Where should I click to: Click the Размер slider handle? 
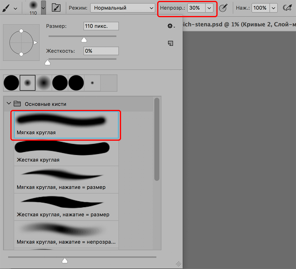[x=84, y=40]
